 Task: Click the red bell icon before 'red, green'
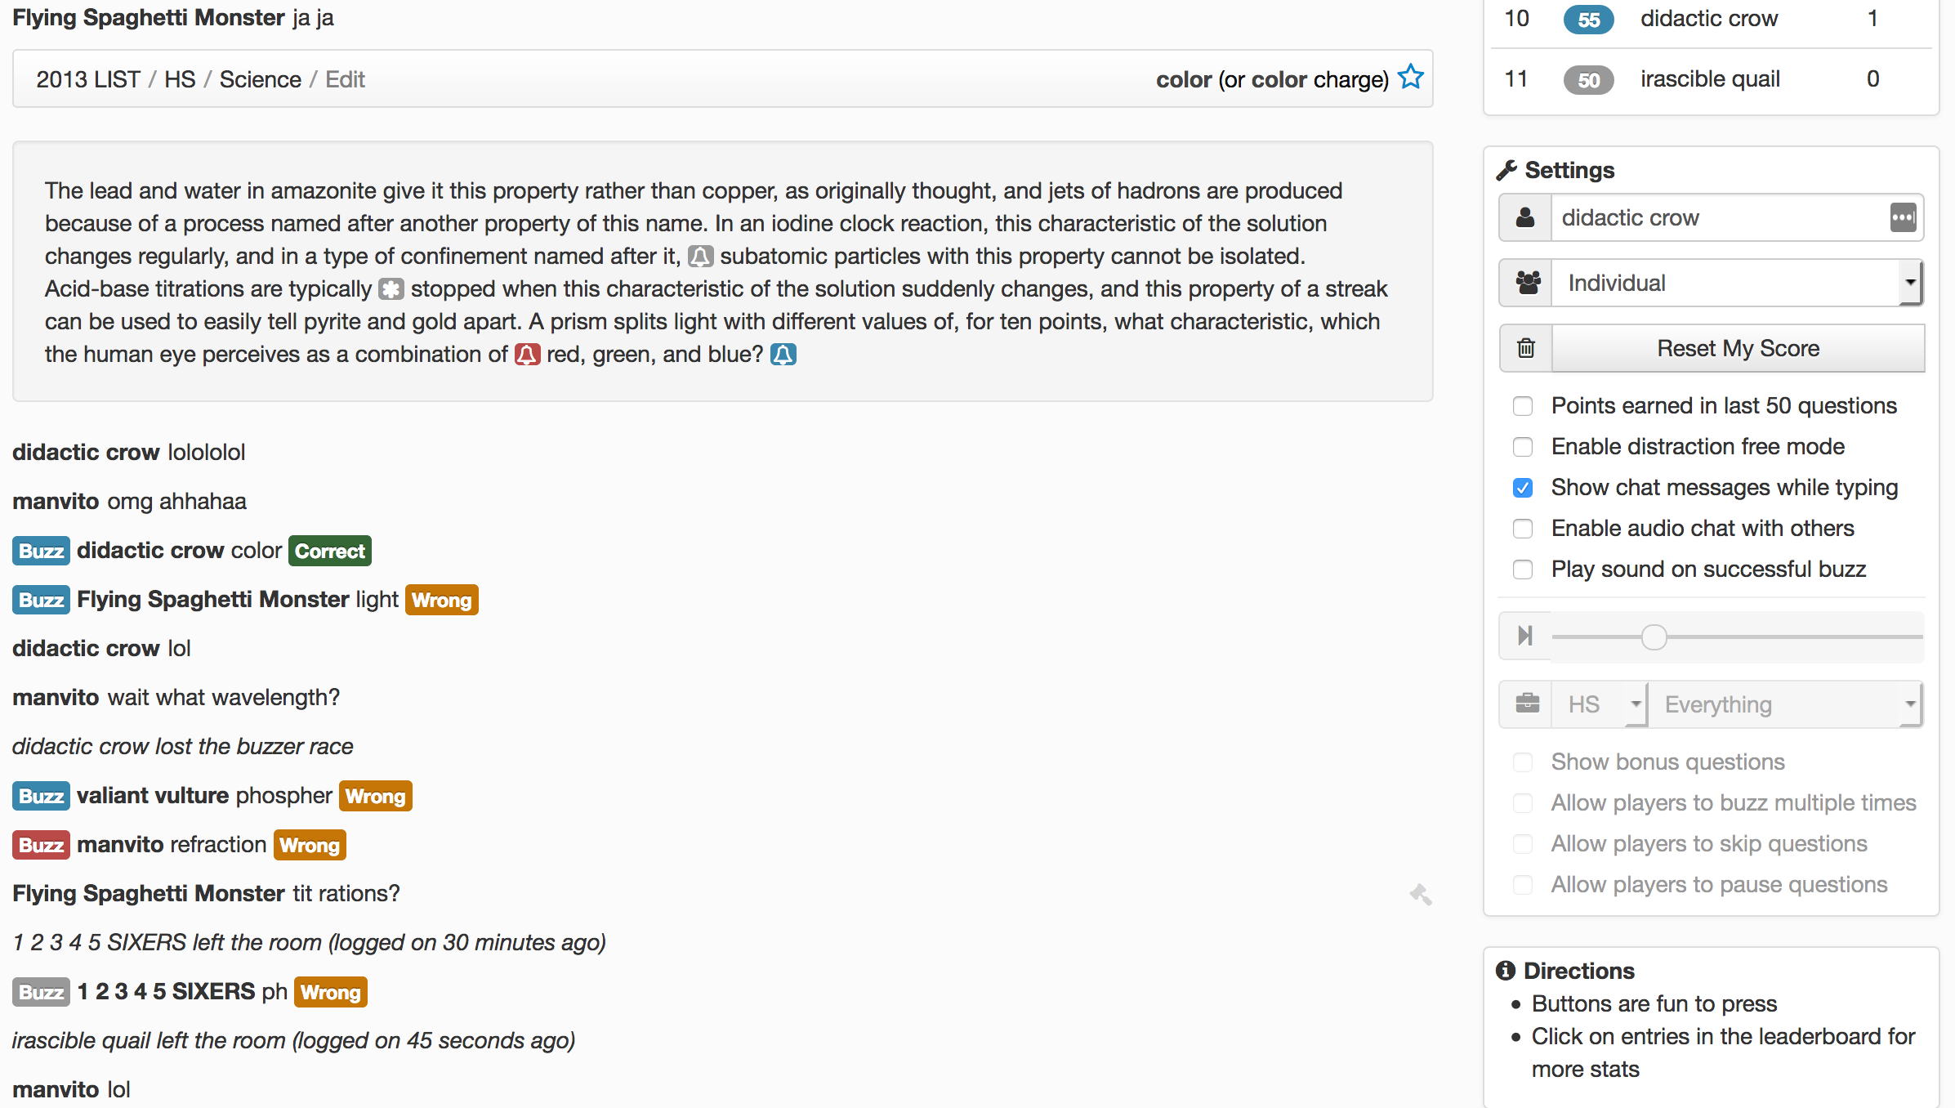tap(527, 355)
